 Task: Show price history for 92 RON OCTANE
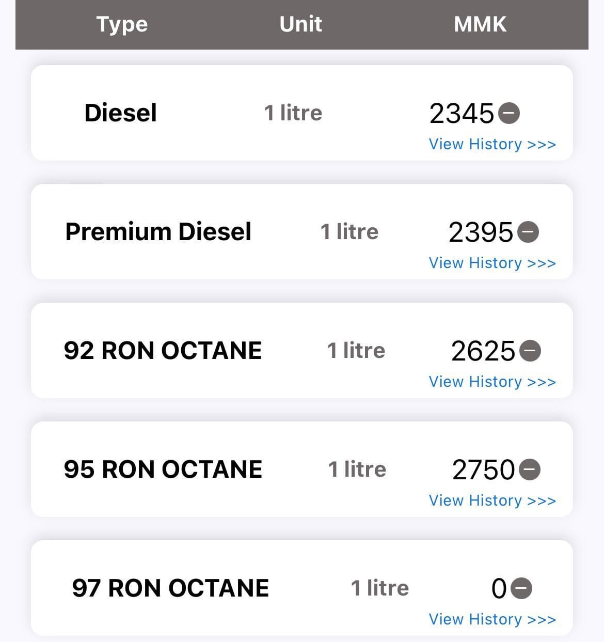click(492, 382)
